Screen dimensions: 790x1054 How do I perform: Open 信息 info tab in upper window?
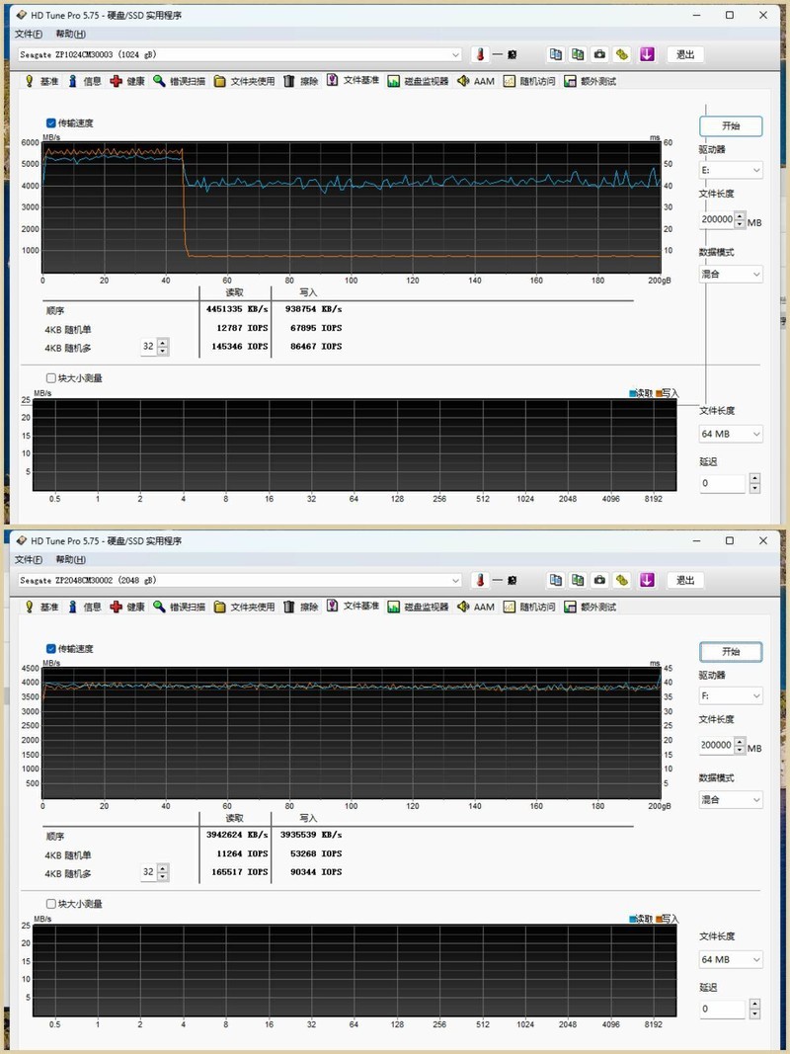tap(85, 81)
